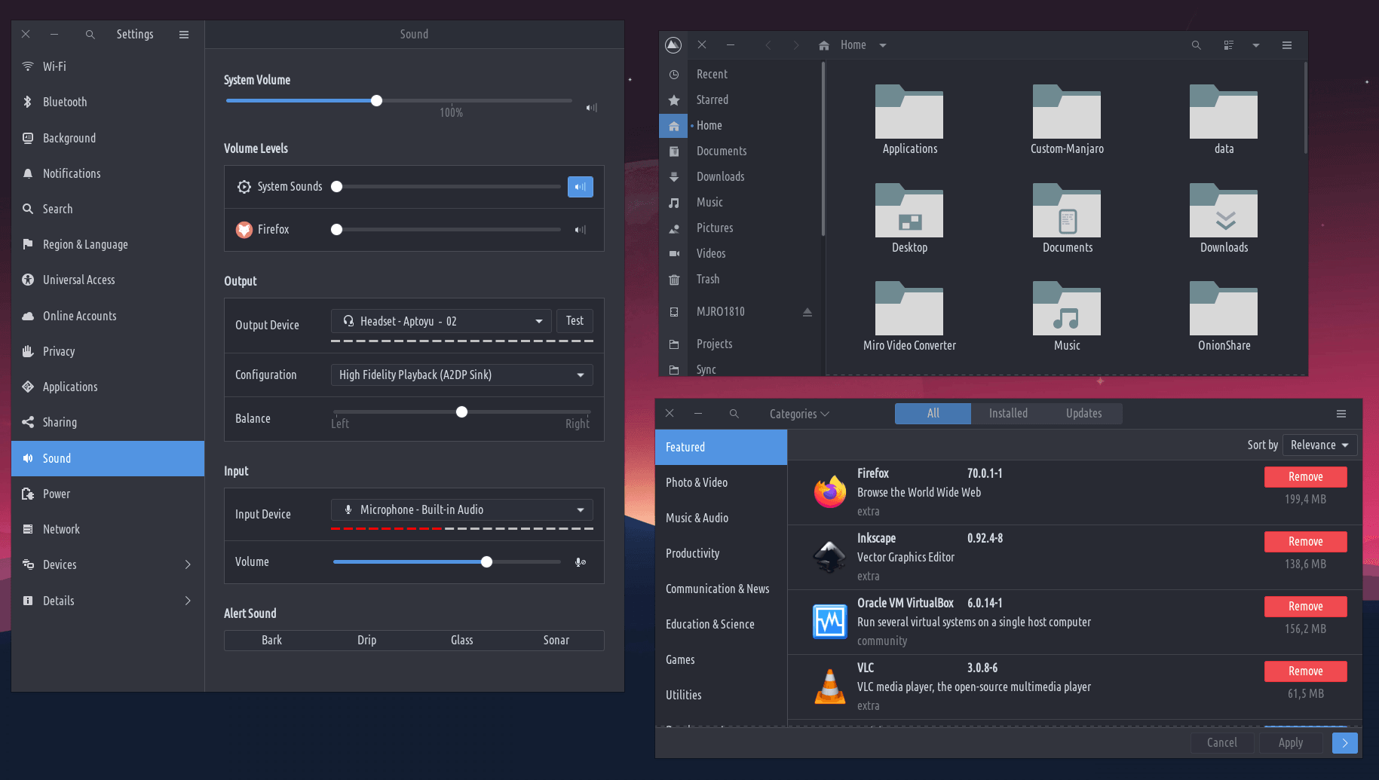Open the Music folder icon
The height and width of the screenshot is (780, 1379).
[1066, 309]
